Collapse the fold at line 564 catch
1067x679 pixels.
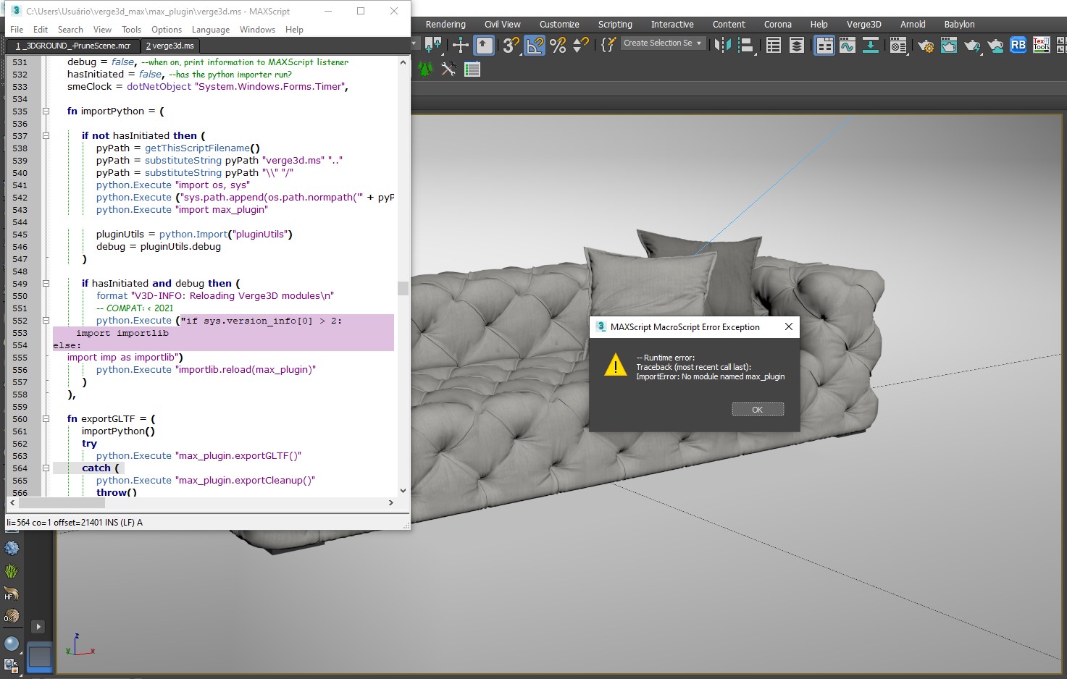pos(46,468)
